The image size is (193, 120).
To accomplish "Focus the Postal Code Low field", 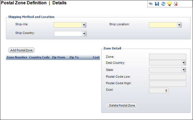I will point(167,77).
